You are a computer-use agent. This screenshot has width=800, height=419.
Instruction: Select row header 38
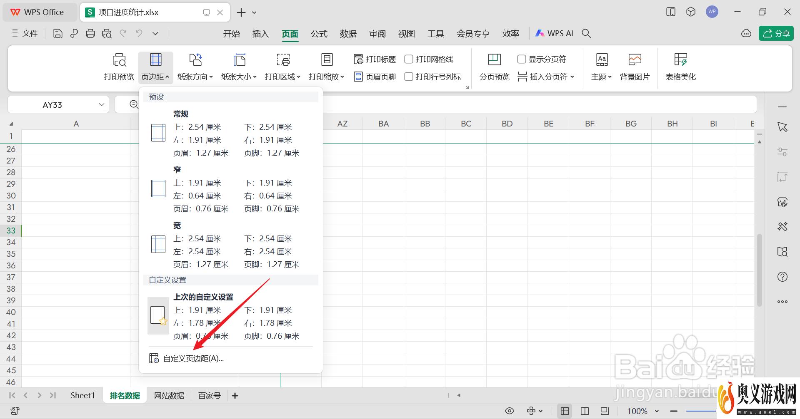click(11, 289)
